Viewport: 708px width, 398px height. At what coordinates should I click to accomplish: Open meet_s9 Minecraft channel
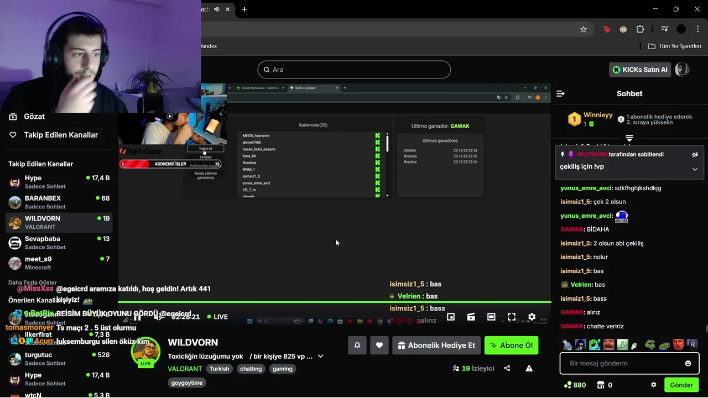point(59,263)
